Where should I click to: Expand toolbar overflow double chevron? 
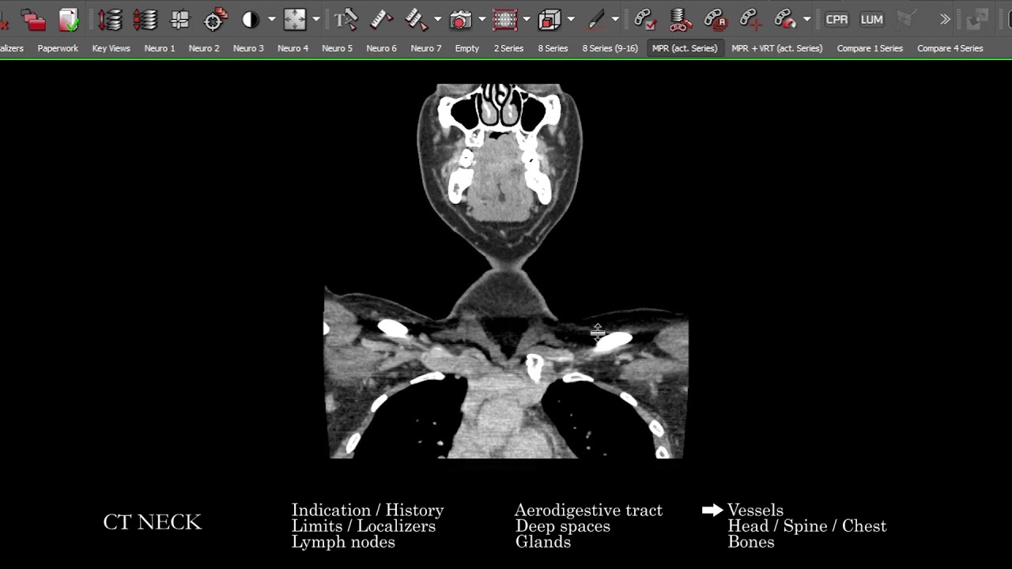(945, 20)
